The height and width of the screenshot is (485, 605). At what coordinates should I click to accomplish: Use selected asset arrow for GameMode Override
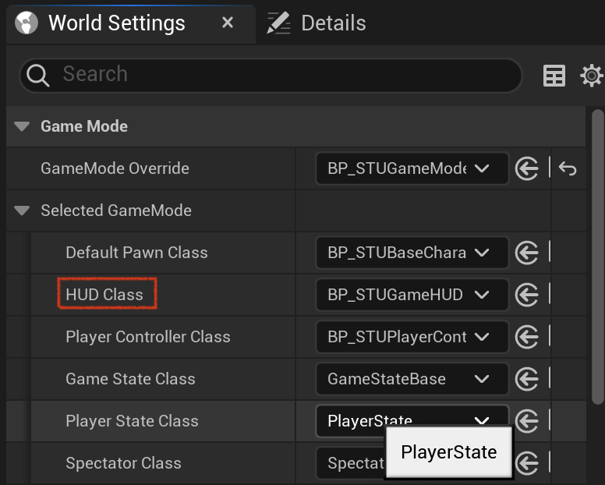pos(527,168)
